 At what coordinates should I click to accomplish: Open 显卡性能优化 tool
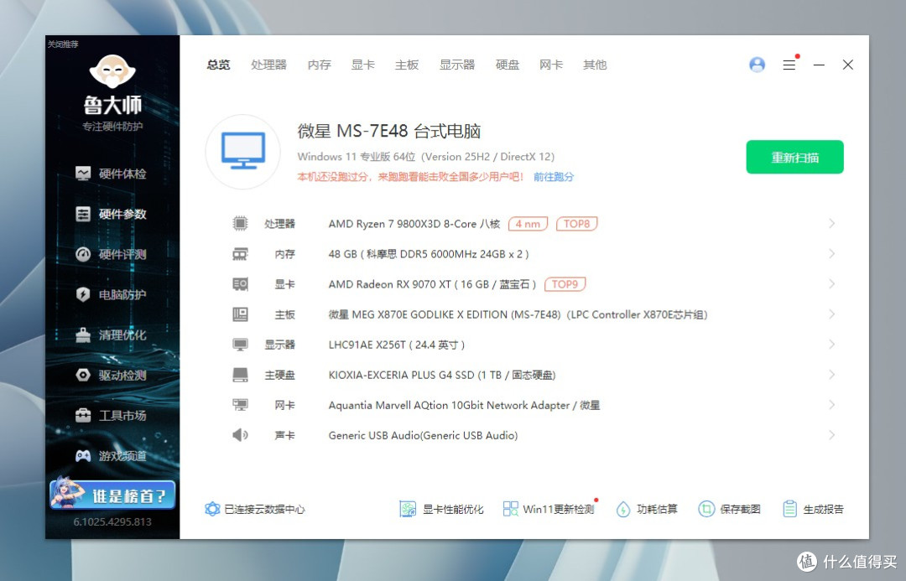441,509
